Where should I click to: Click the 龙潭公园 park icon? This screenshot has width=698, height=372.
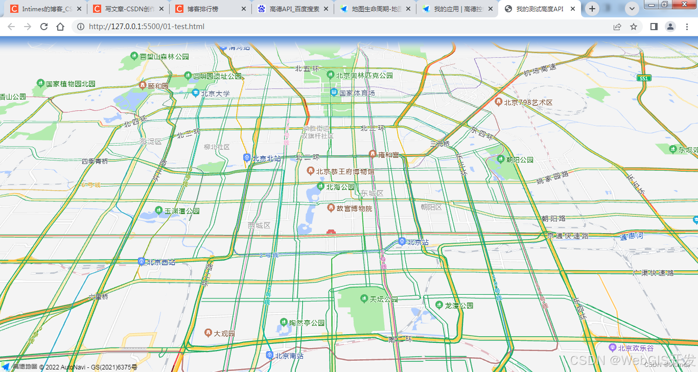[439, 305]
